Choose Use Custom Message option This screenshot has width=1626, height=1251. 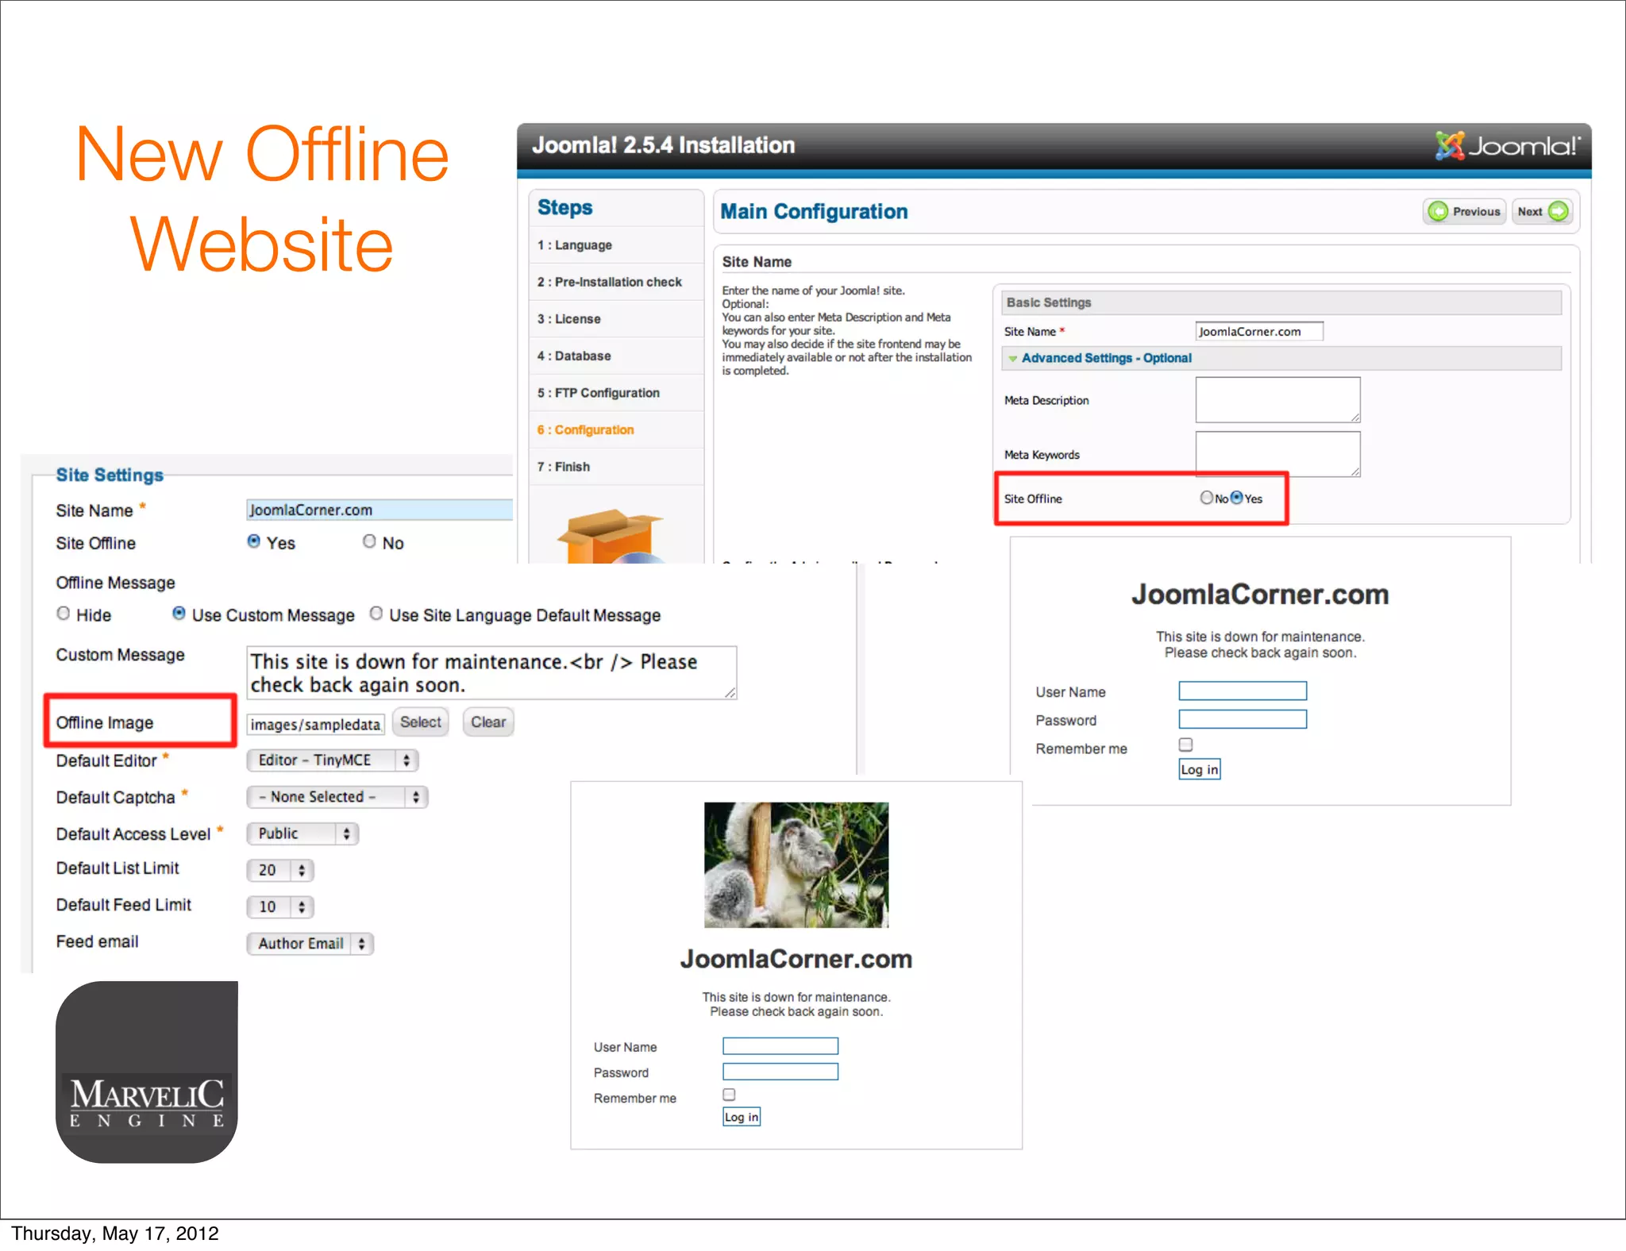[x=179, y=614]
